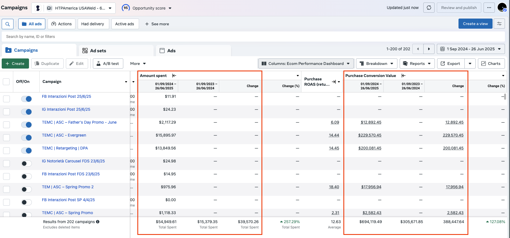Image resolution: width=510 pixels, height=238 pixels.
Task: Click the Create a view button
Action: 475,24
